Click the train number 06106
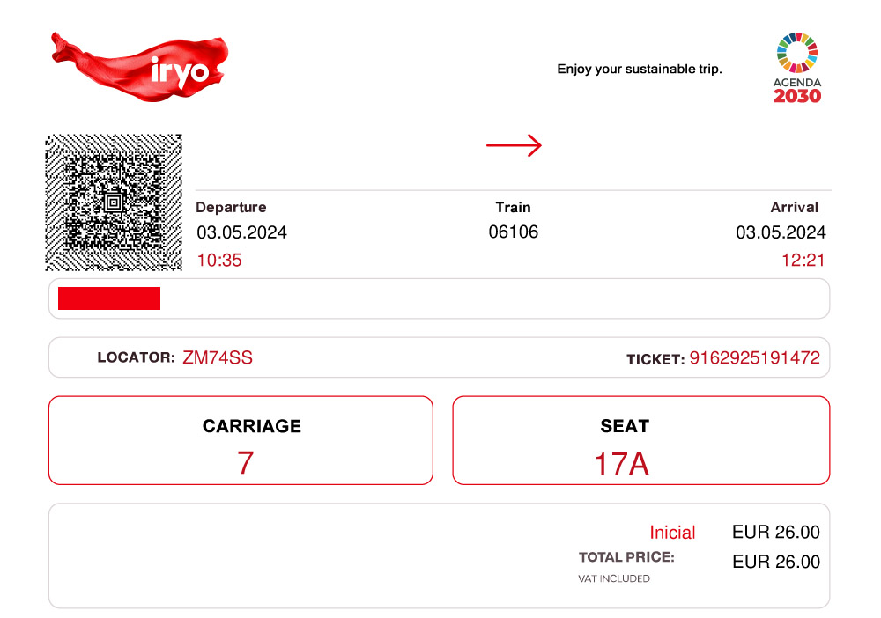Screen dimensions: 881x618 point(513,232)
